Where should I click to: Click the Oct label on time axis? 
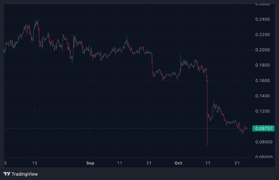[178, 163]
